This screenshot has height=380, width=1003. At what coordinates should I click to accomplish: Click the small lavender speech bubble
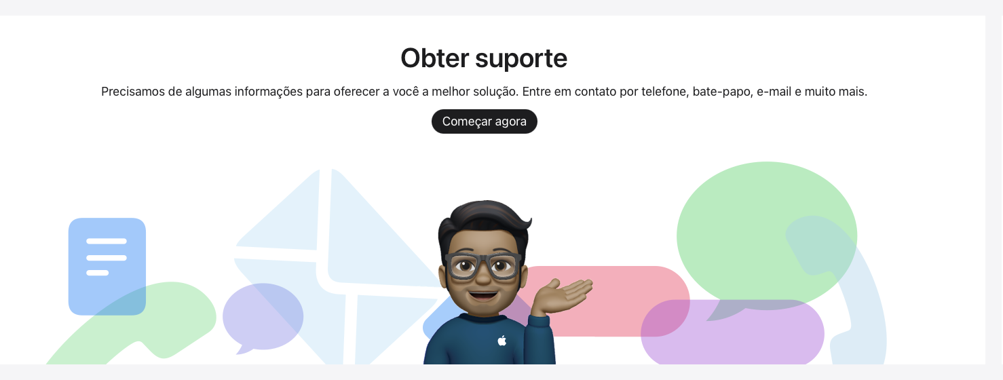263,318
